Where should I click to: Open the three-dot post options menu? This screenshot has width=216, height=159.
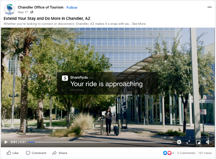(x=210, y=7)
